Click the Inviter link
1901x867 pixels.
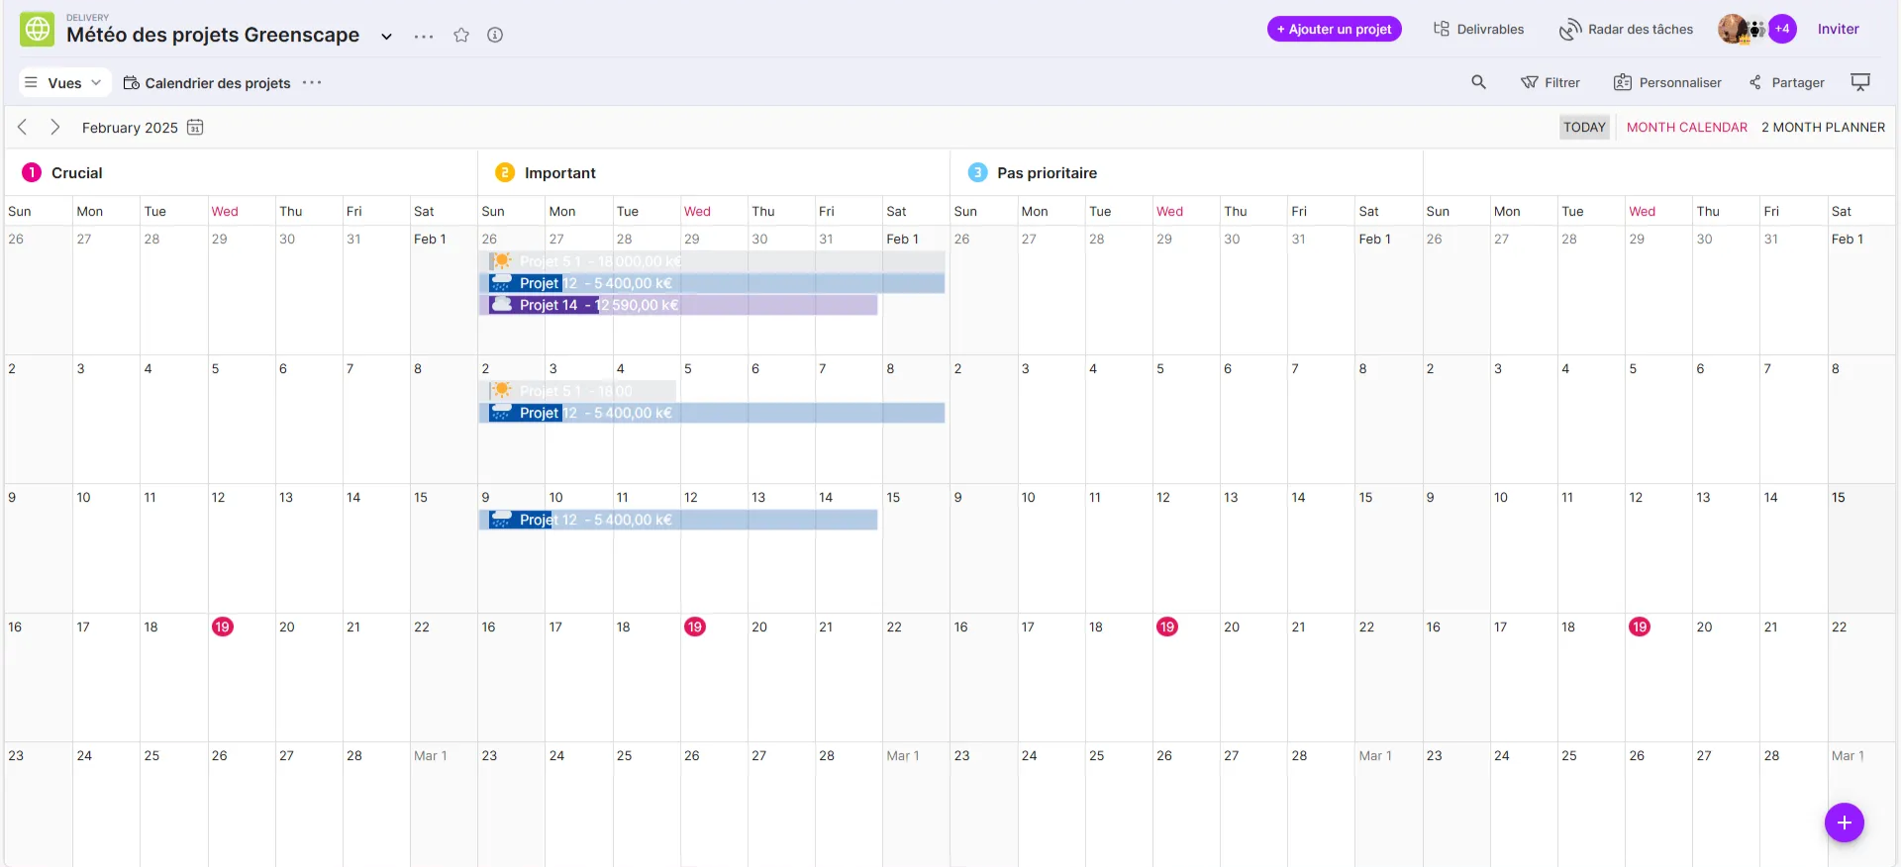(x=1838, y=30)
